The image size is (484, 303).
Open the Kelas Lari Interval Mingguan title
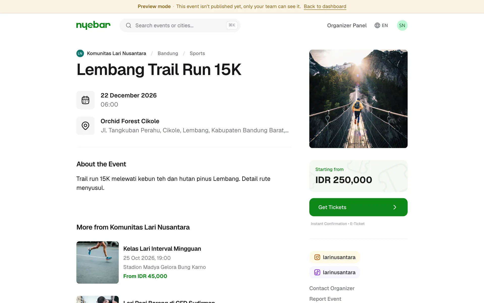click(162, 249)
